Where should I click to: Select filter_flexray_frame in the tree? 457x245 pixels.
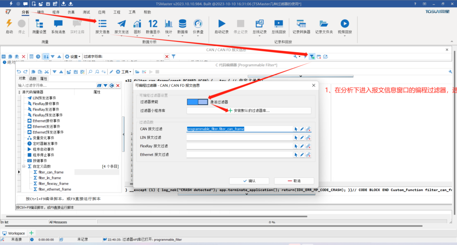[x=54, y=184]
